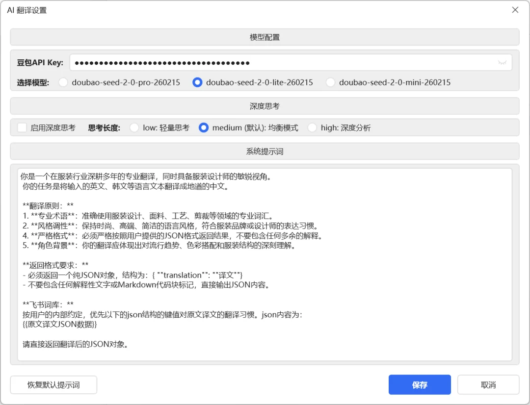This screenshot has height=405, width=530.
Task: Click the **翻译原则: ** line
Action: click(48, 206)
